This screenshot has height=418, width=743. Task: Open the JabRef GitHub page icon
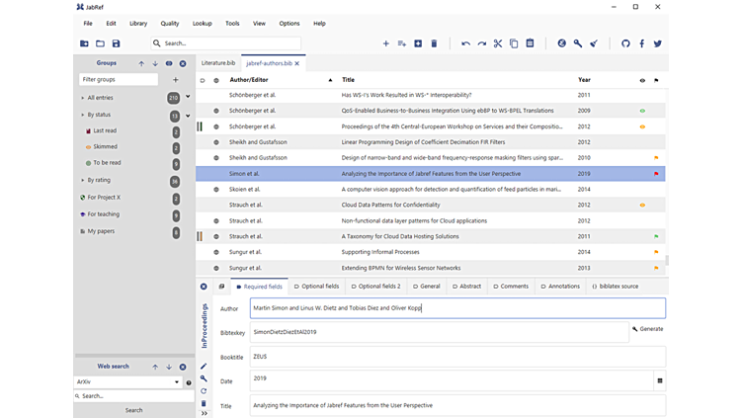[625, 43]
